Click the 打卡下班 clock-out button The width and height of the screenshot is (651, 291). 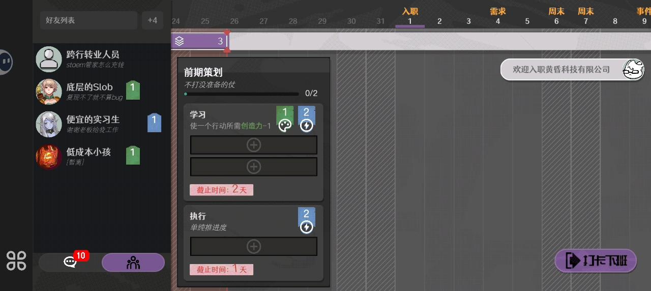(x=596, y=261)
